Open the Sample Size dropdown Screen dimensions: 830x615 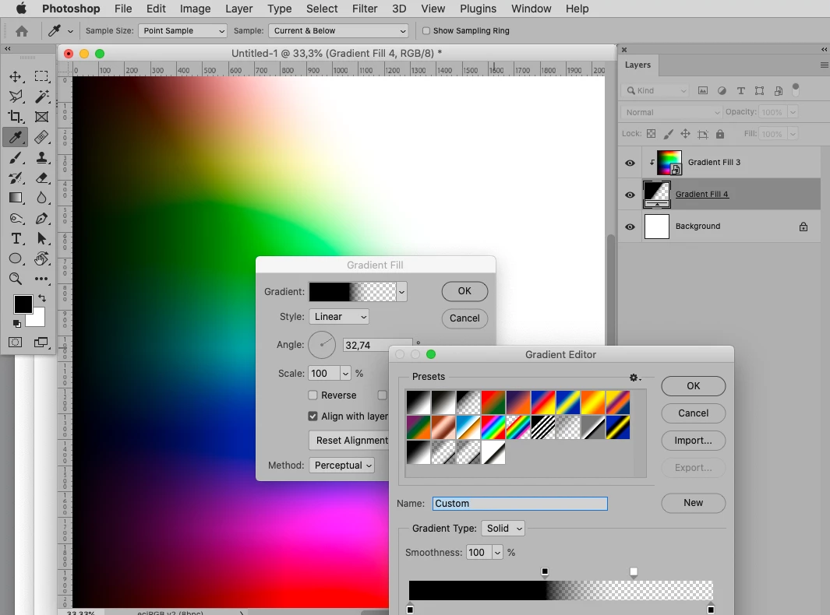click(x=182, y=30)
